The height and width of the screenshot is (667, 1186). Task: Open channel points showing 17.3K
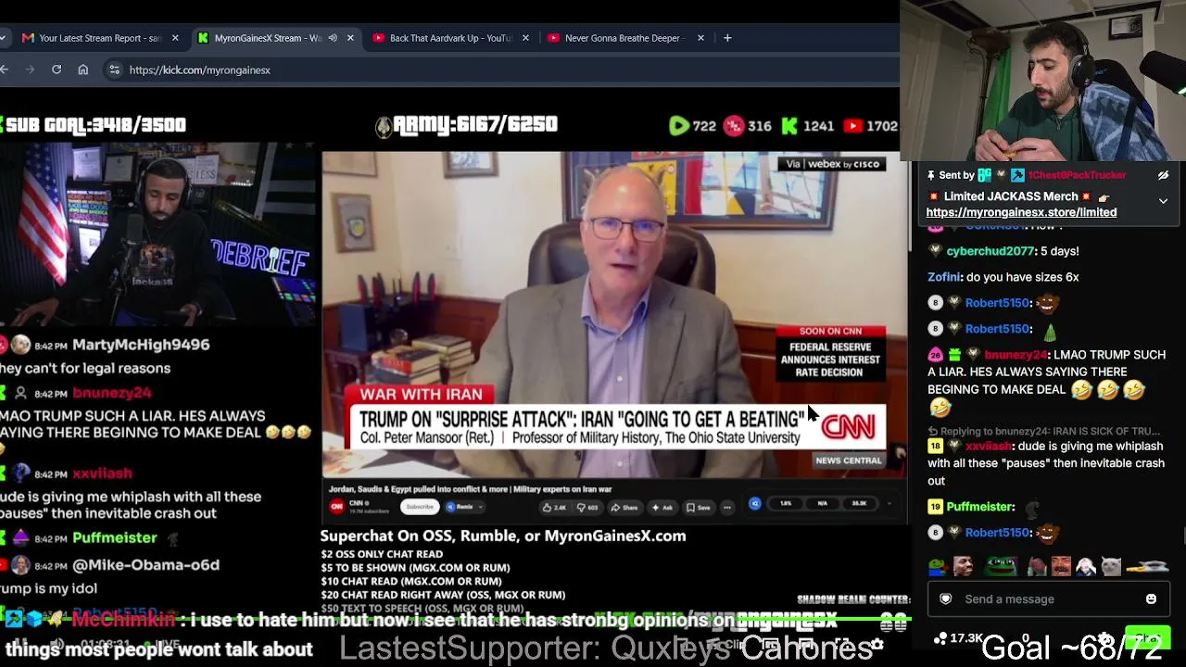pyautogui.click(x=958, y=638)
